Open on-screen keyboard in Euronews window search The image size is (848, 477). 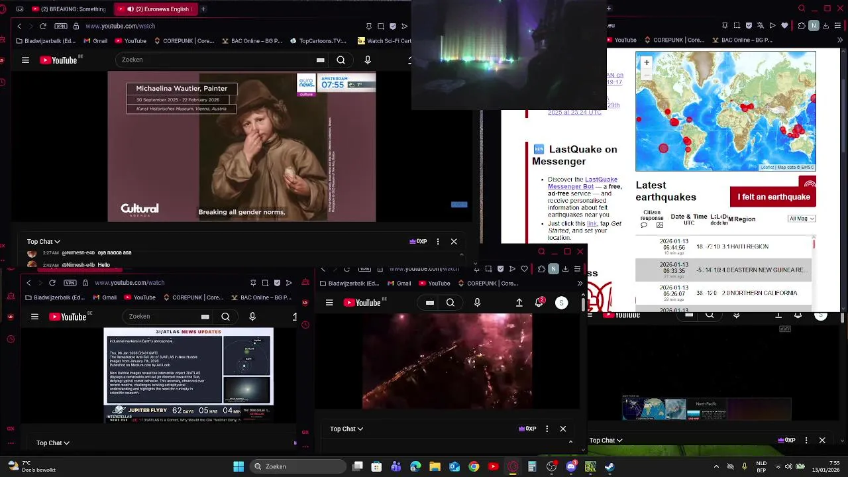pyautogui.click(x=320, y=60)
